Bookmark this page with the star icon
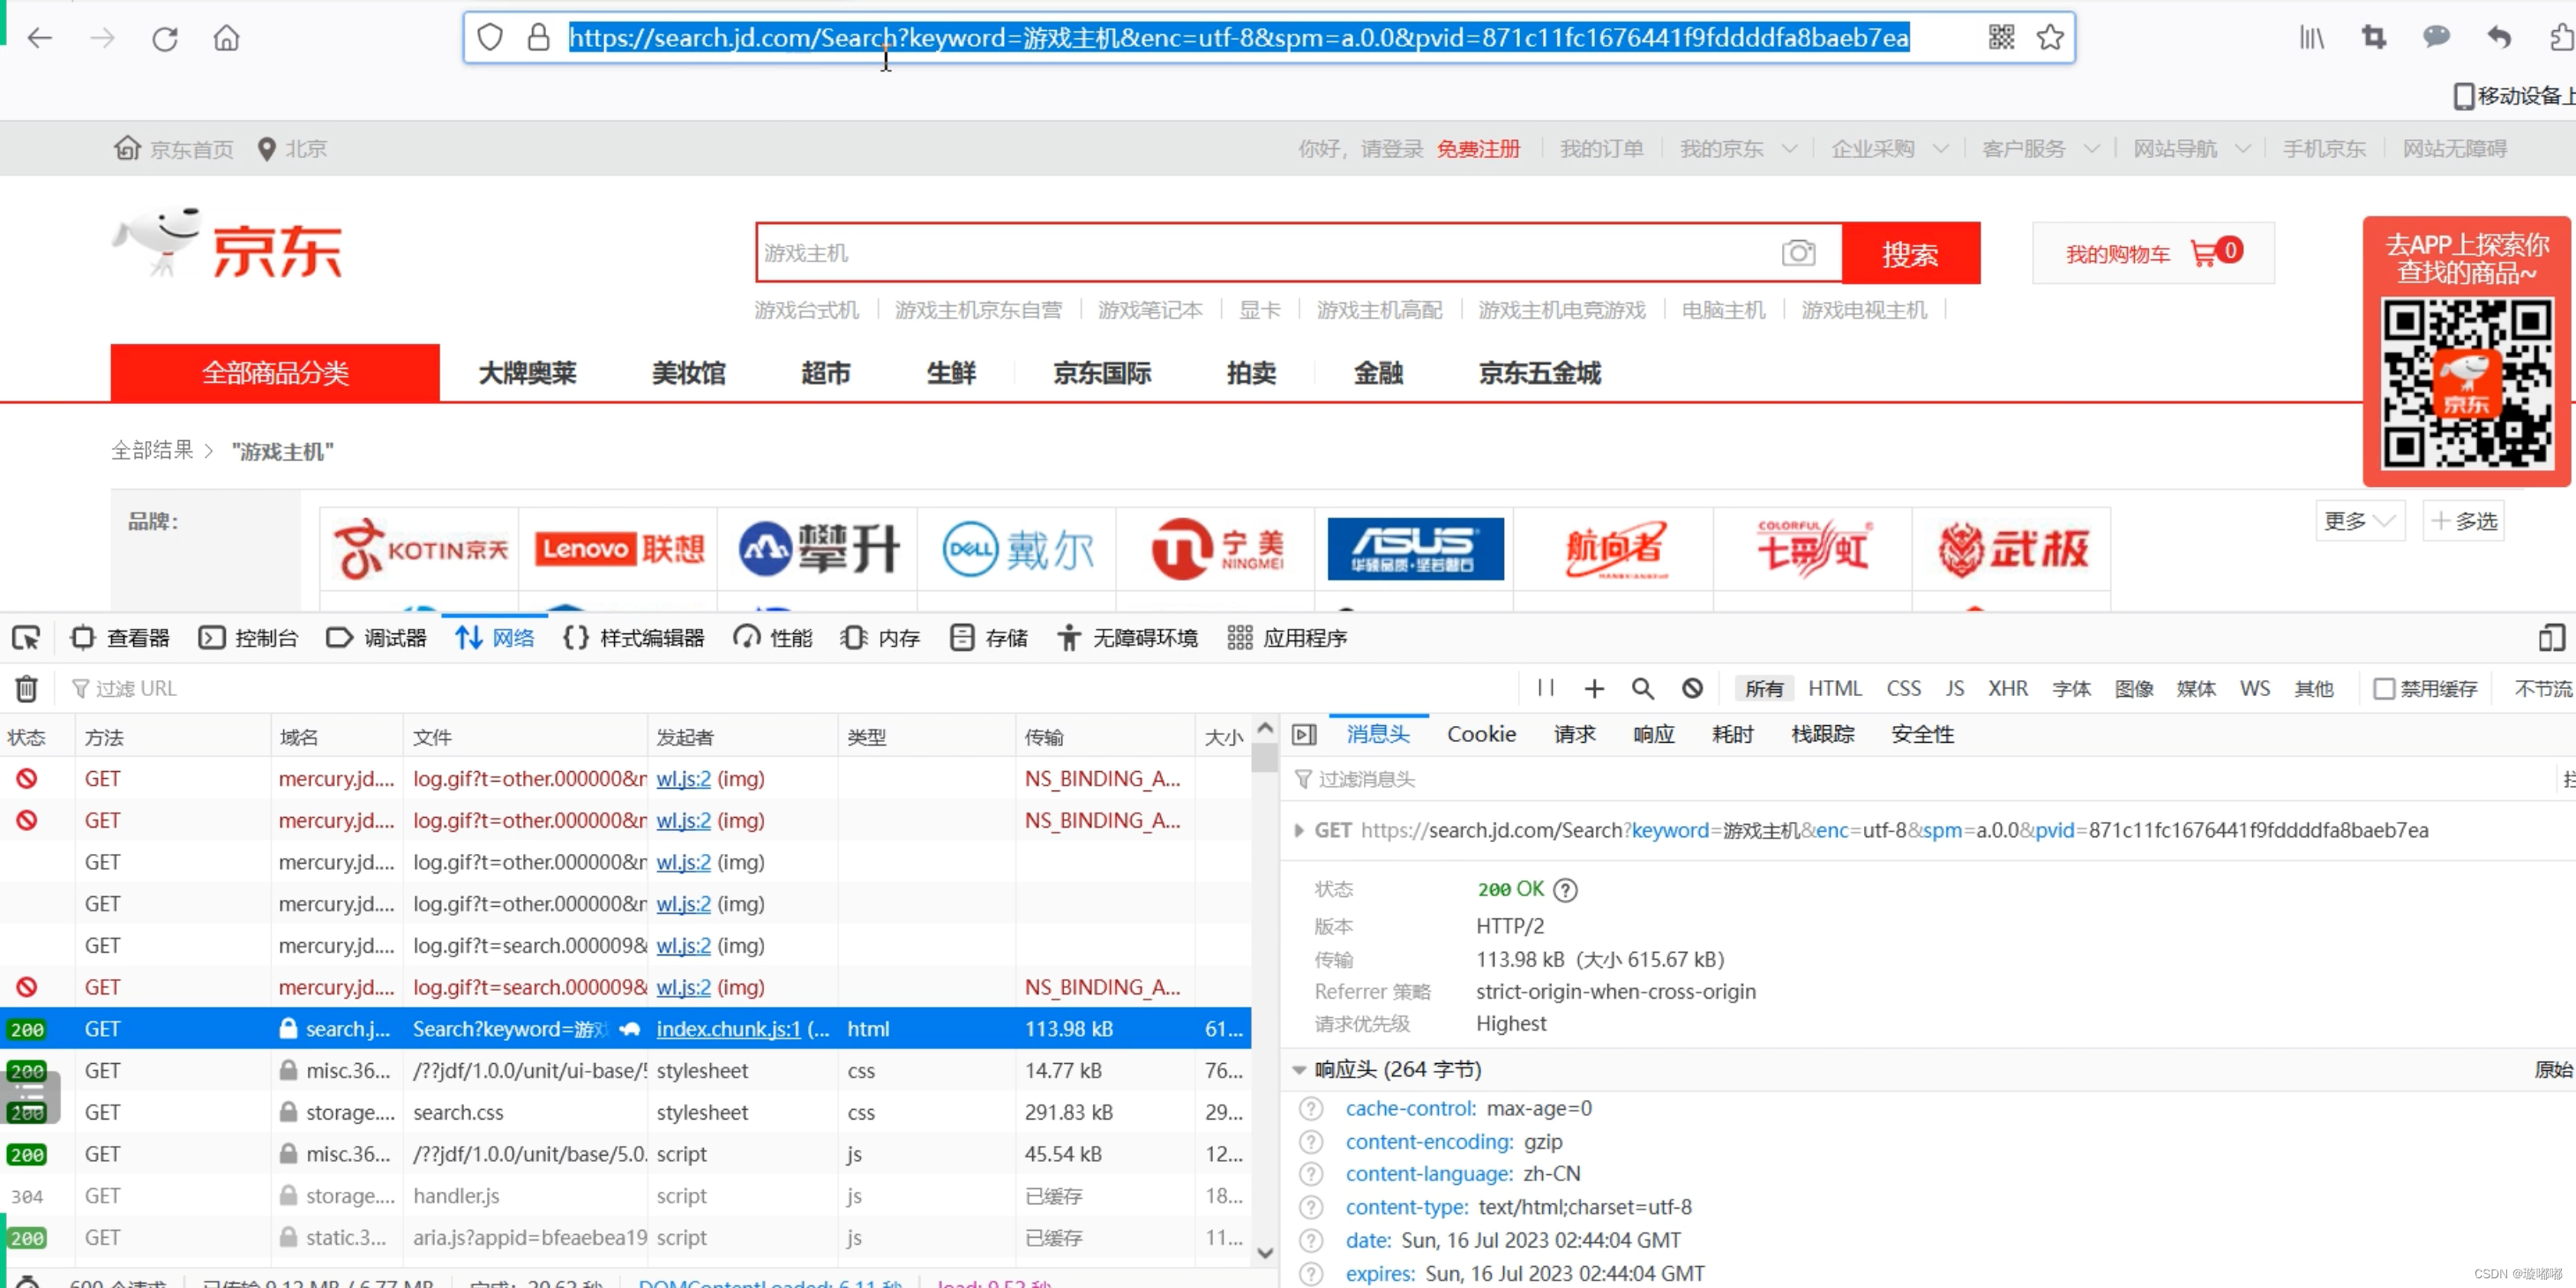The width and height of the screenshot is (2576, 1288). click(x=2050, y=37)
